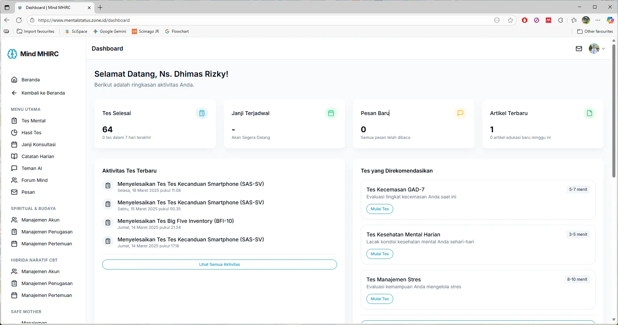Click the Artikel Terbaru document icon
The width and height of the screenshot is (618, 325).
tap(590, 113)
